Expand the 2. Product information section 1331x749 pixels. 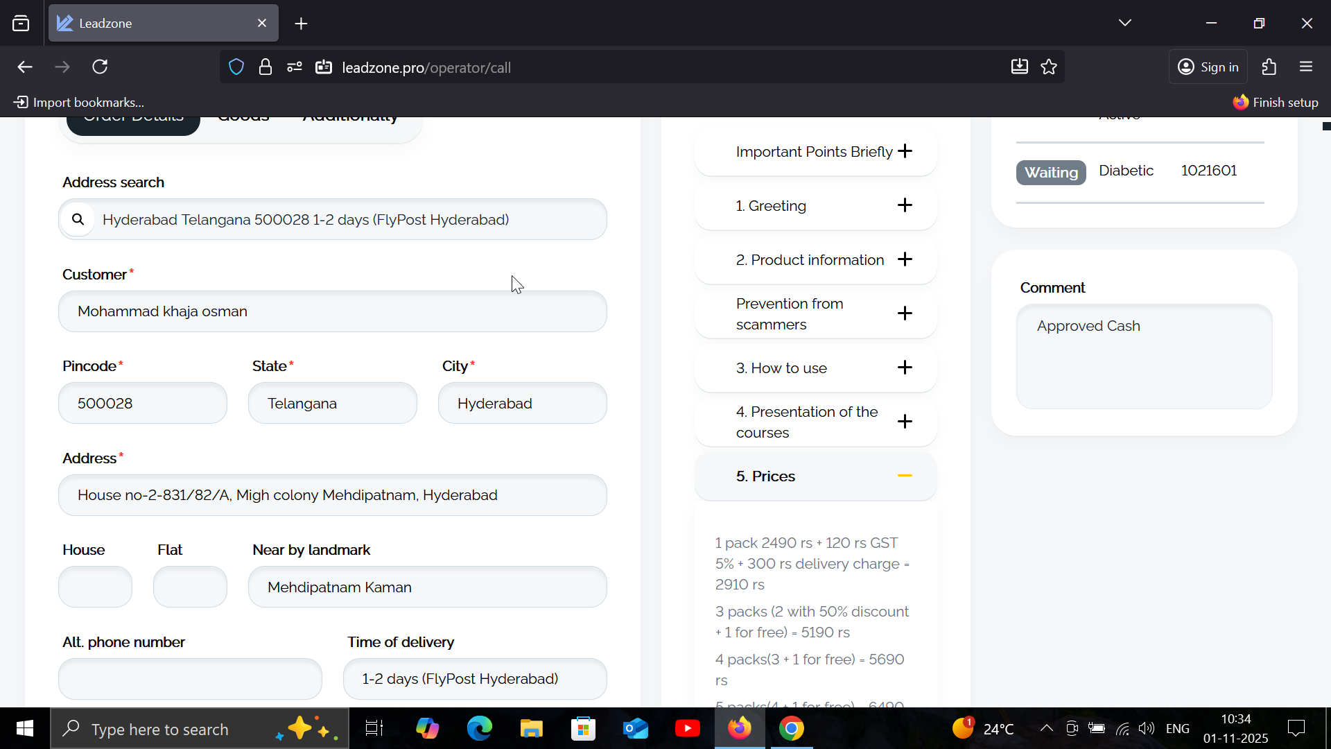point(905,259)
